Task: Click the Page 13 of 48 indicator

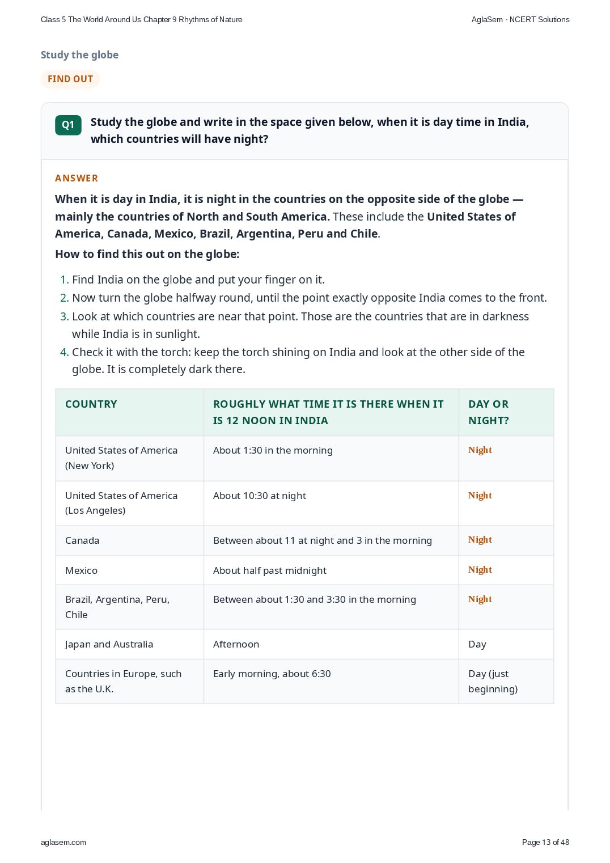Action: (545, 842)
